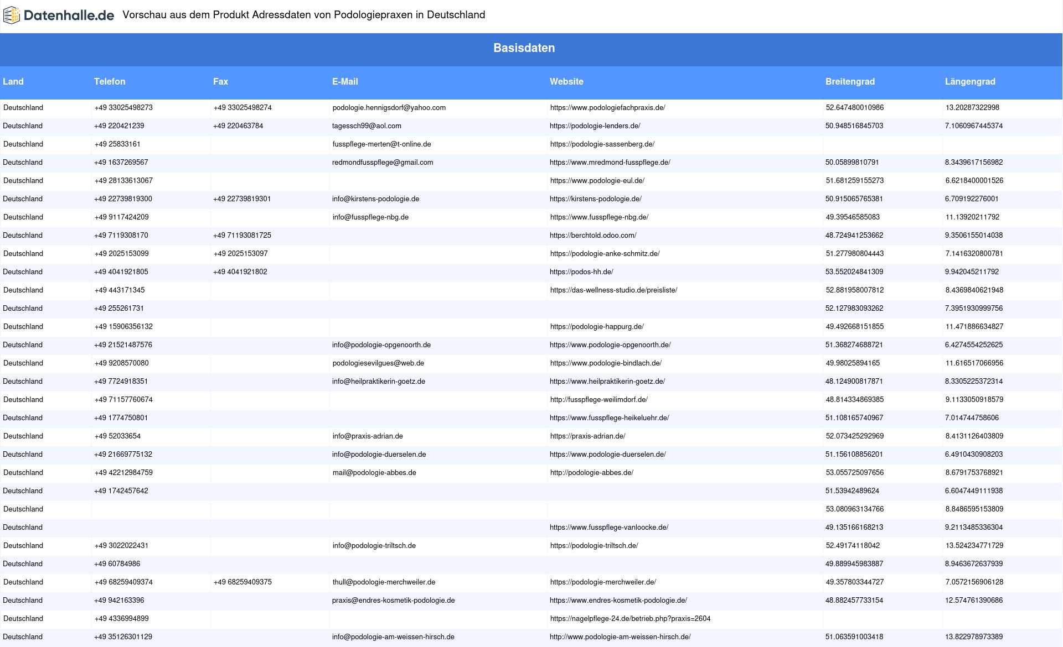Open website https://www.podologie-duerselen.de/
This screenshot has height=647, width=1063.
tap(608, 455)
